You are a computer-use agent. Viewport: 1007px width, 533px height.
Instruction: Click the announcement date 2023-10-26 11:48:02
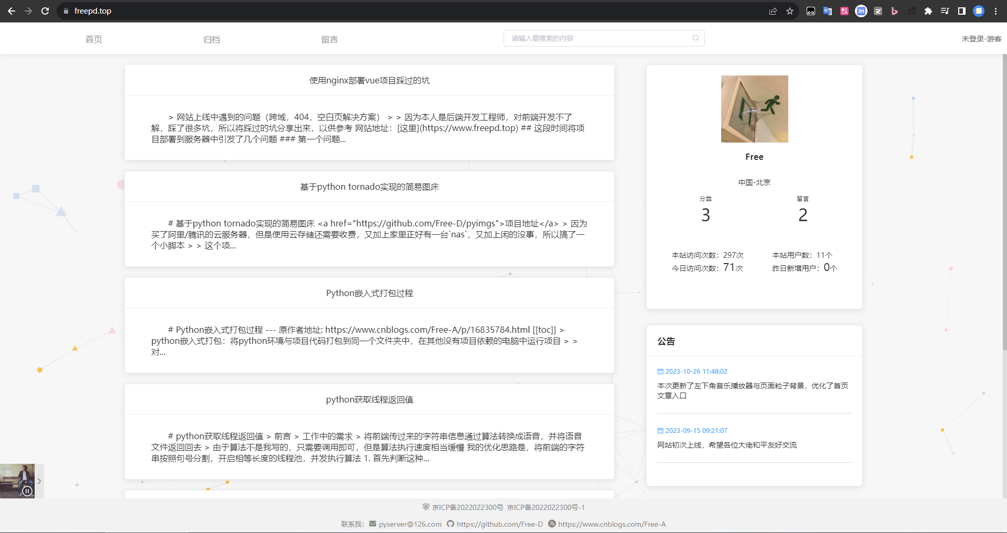coord(696,372)
